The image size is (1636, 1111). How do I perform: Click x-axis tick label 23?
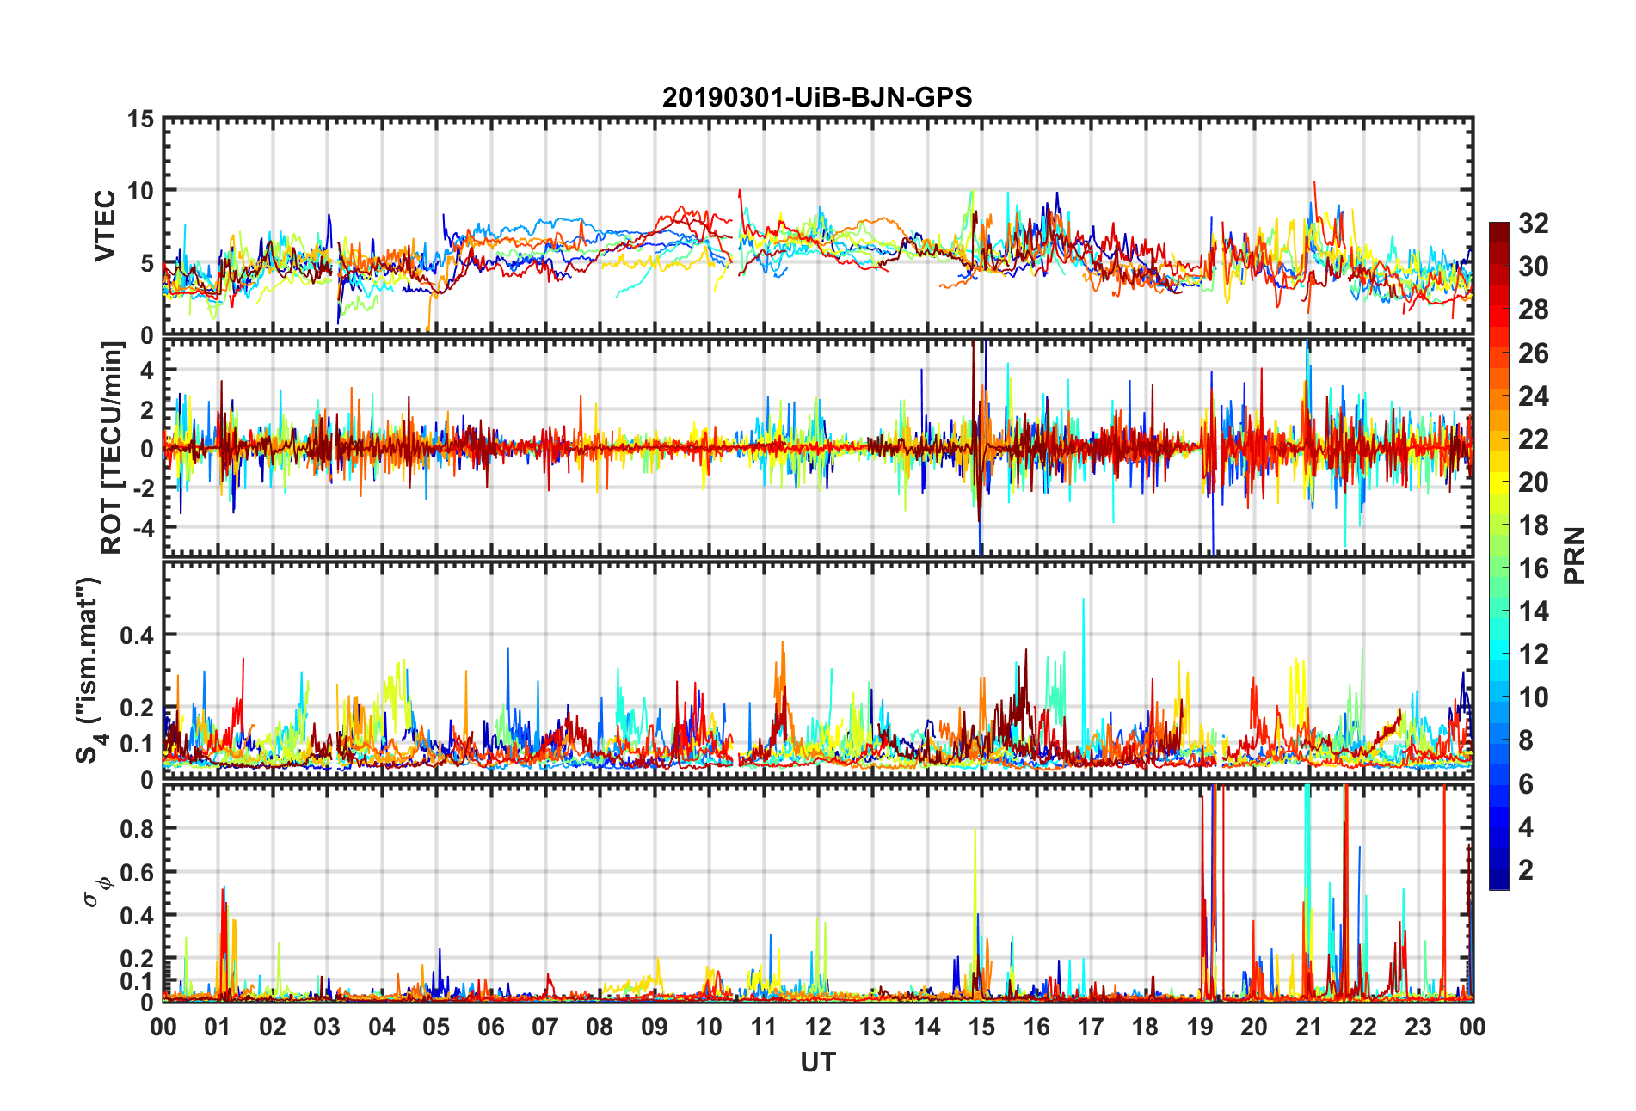(x=1418, y=1027)
